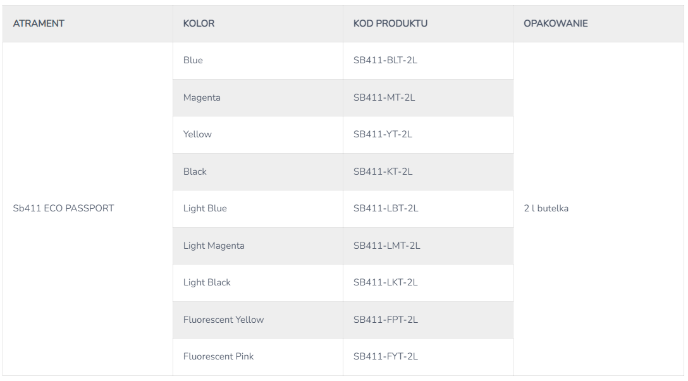Click the OPAKOWANIE column header
Screen dimensions: 688x381
(555, 24)
